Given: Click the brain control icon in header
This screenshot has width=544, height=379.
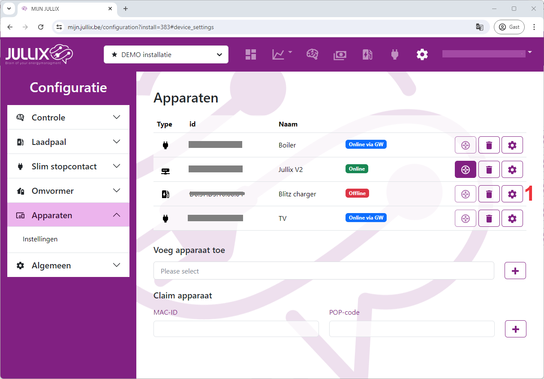Looking at the screenshot, I should (x=312, y=54).
